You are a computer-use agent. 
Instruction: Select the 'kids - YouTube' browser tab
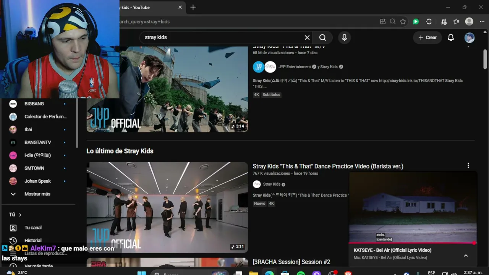149,7
